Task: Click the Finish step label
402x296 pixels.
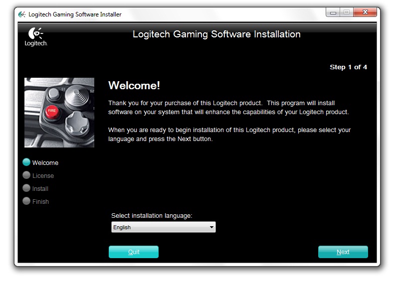Action: tap(40, 202)
